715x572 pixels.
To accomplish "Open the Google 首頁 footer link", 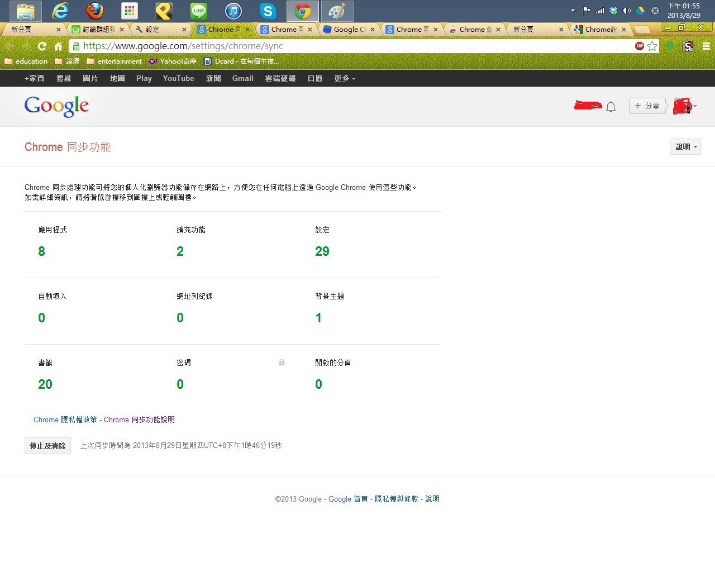I will [348, 499].
